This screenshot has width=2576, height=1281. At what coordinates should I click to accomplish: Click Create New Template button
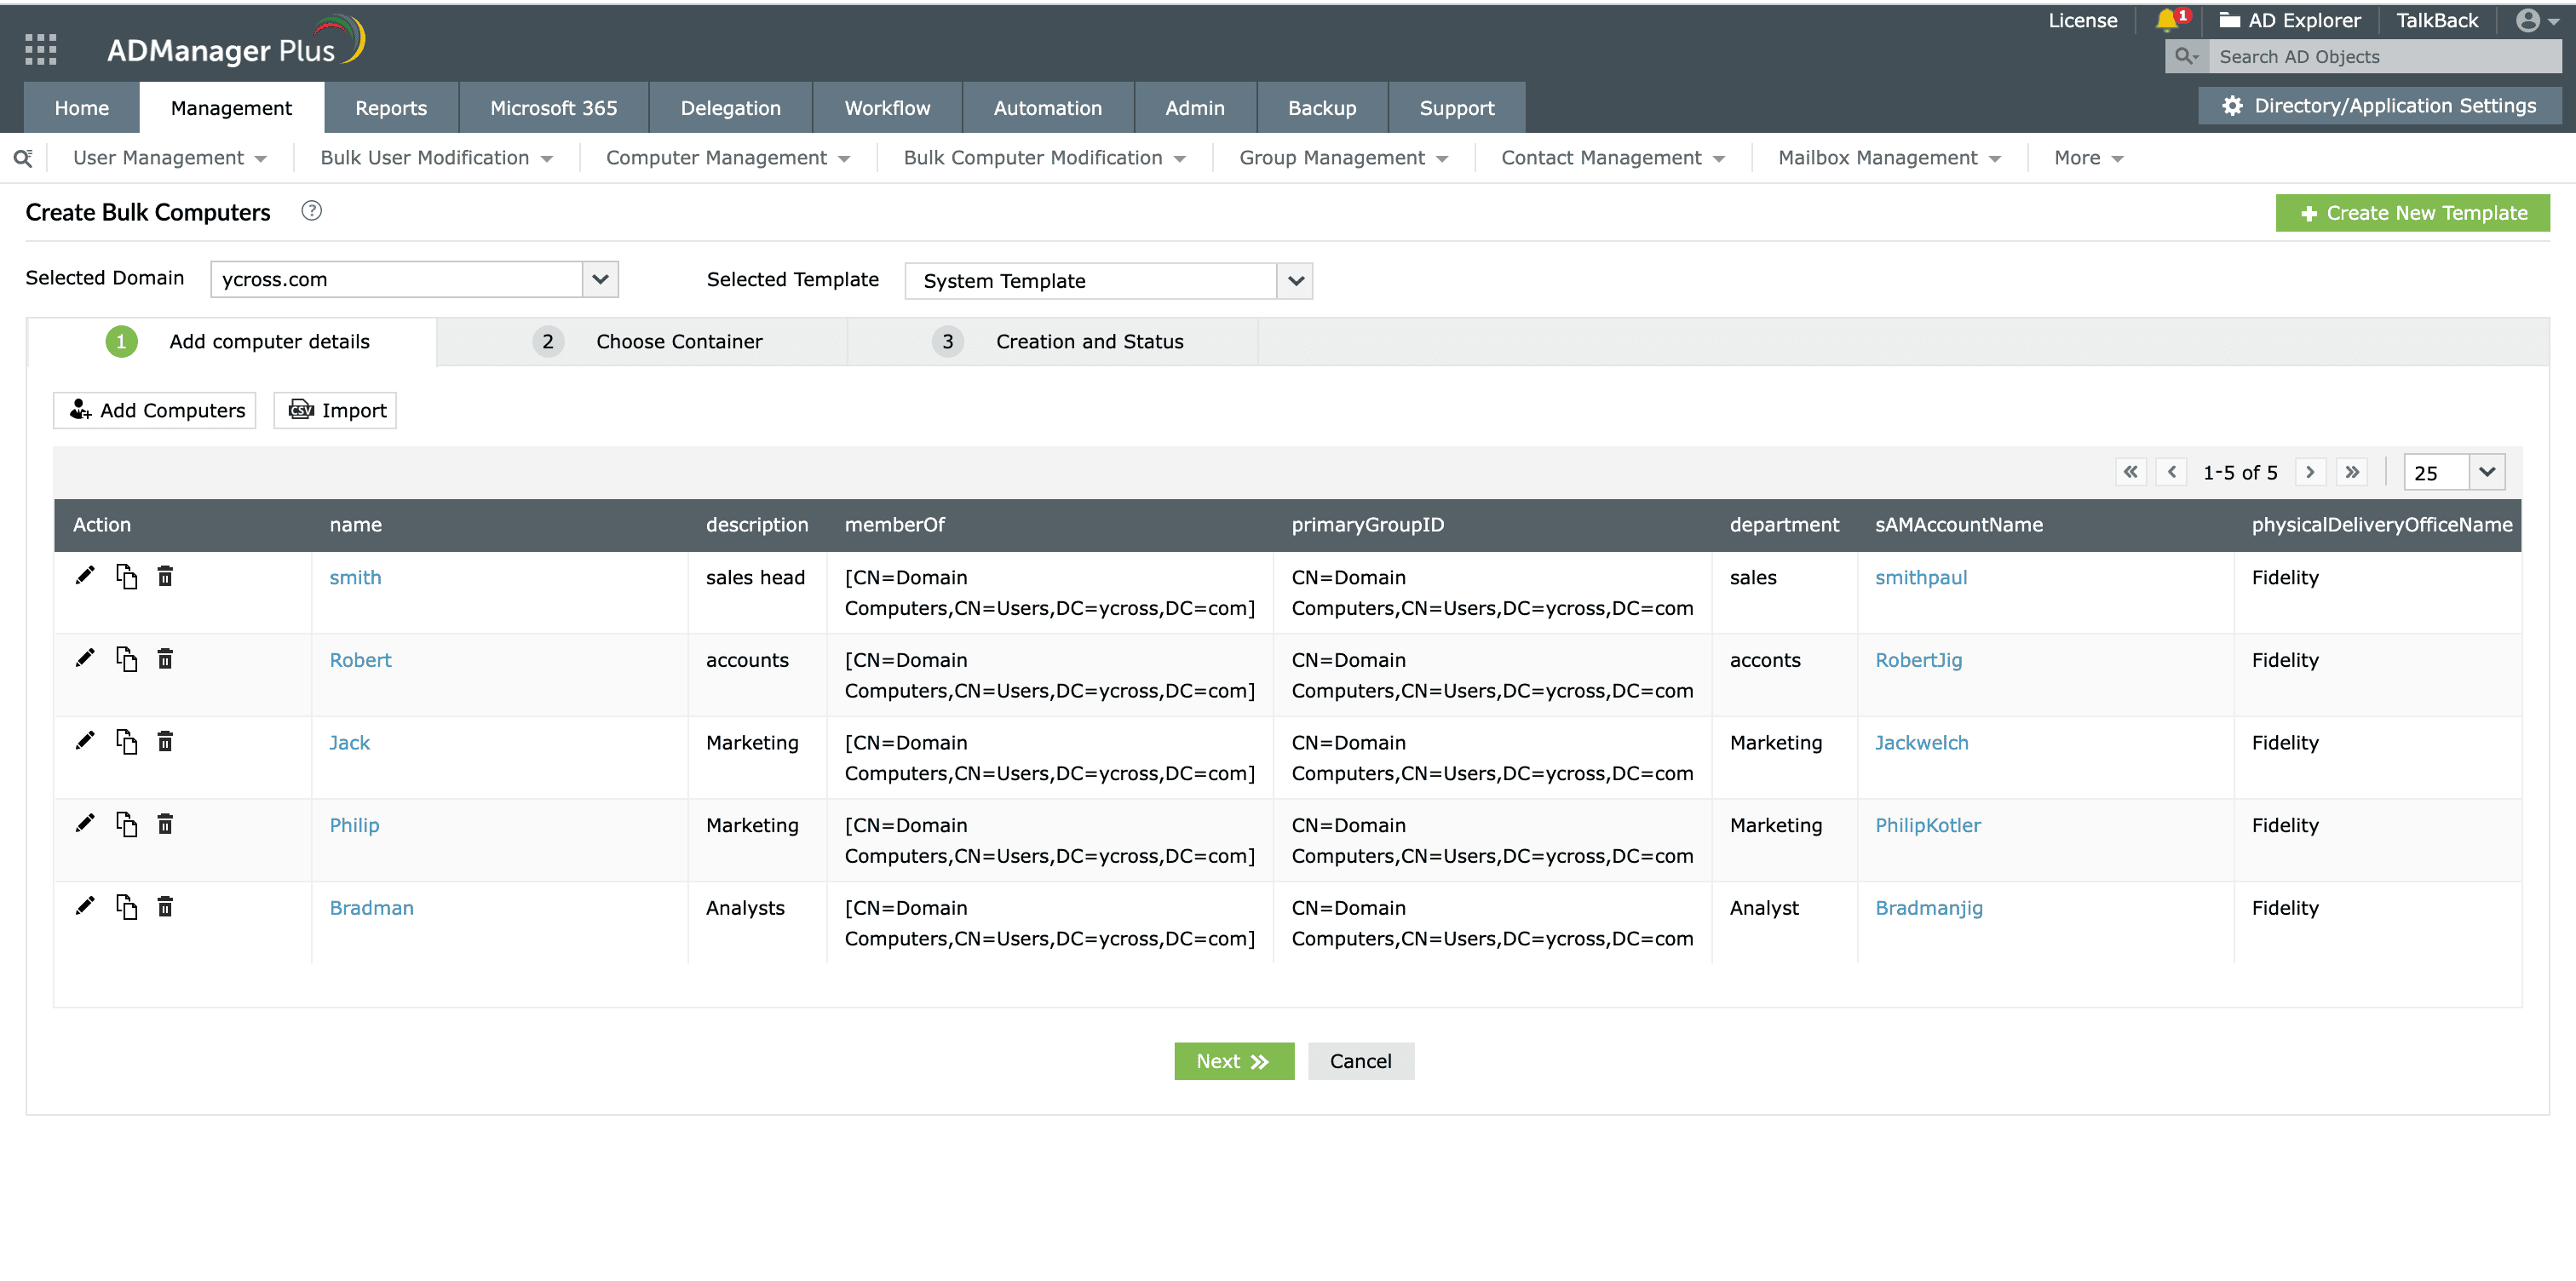tap(2412, 213)
